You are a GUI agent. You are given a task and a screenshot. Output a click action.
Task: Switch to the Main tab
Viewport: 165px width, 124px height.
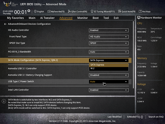point(32,18)
